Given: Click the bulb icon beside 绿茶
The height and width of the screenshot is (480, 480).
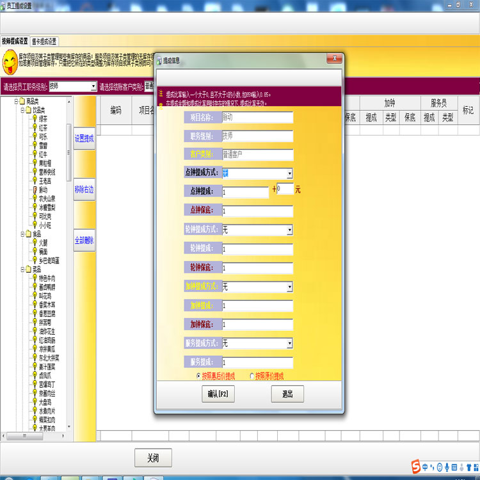Looking at the screenshot, I should click(x=35, y=119).
